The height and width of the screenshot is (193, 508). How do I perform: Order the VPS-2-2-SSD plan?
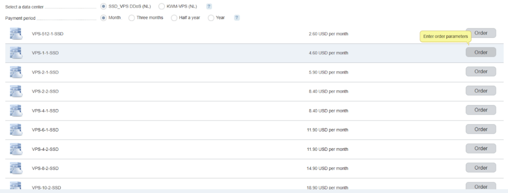[481, 91]
